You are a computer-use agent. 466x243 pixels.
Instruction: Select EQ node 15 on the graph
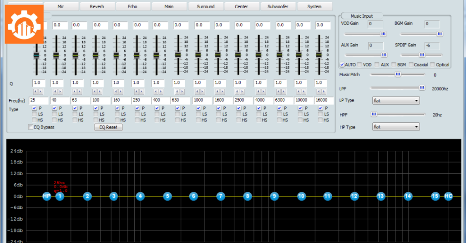click(435, 196)
